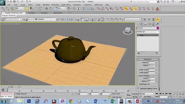The image size is (185, 104).
Task: Pick the Select and Move tool
Action: pyautogui.click(x=47, y=9)
